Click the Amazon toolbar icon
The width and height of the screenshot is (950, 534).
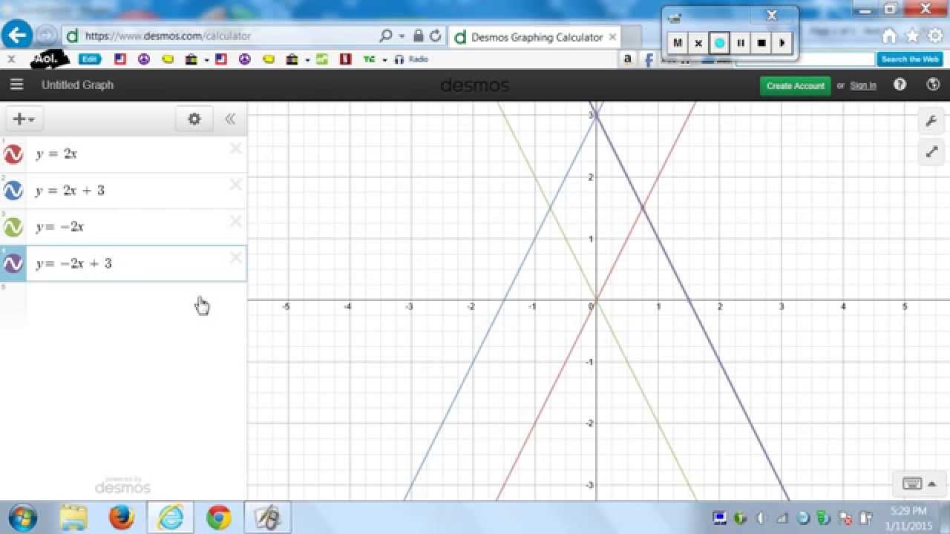coord(628,59)
